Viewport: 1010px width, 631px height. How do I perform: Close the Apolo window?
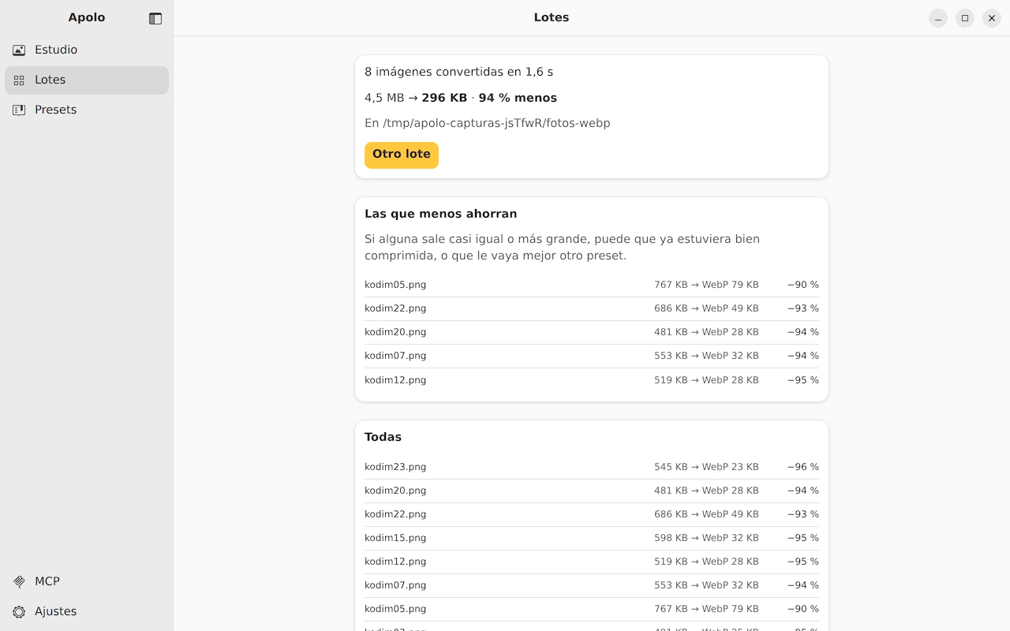pyautogui.click(x=992, y=18)
